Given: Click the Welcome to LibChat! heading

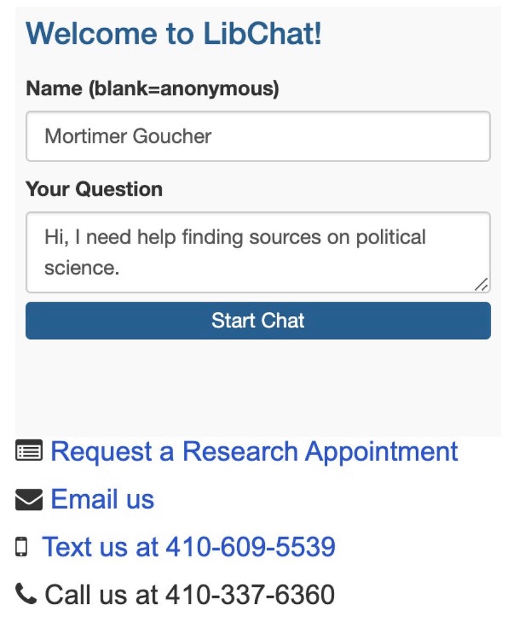Looking at the screenshot, I should tap(174, 34).
